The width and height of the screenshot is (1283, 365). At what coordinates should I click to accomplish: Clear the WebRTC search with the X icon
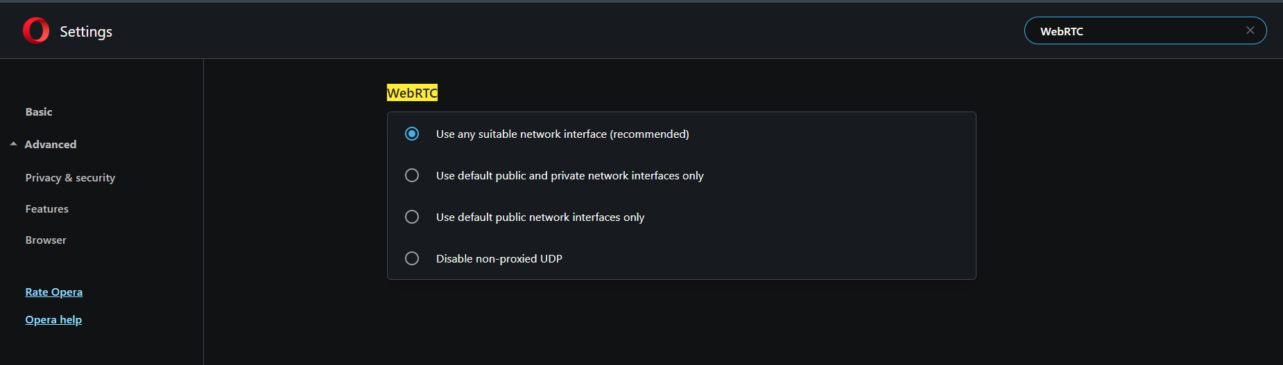coord(1250,30)
